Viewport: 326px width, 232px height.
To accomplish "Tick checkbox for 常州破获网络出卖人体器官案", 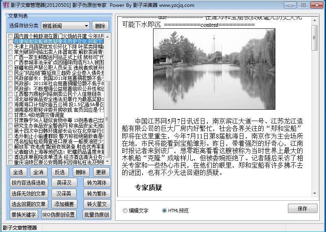I will 10,51.
